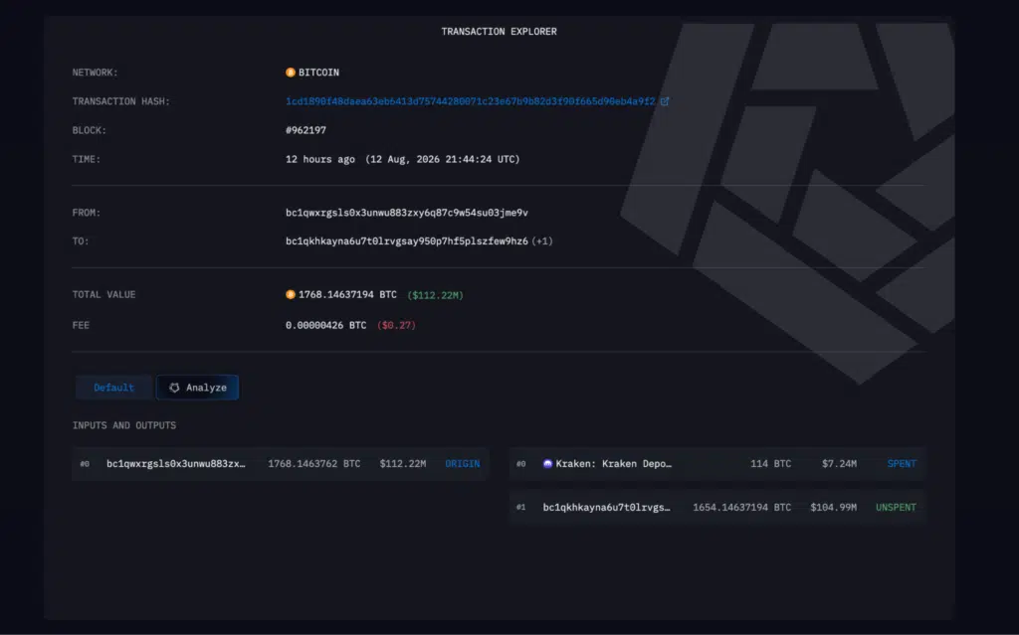Click the SPENT status on output #0
This screenshot has height=635, width=1019.
(x=902, y=464)
